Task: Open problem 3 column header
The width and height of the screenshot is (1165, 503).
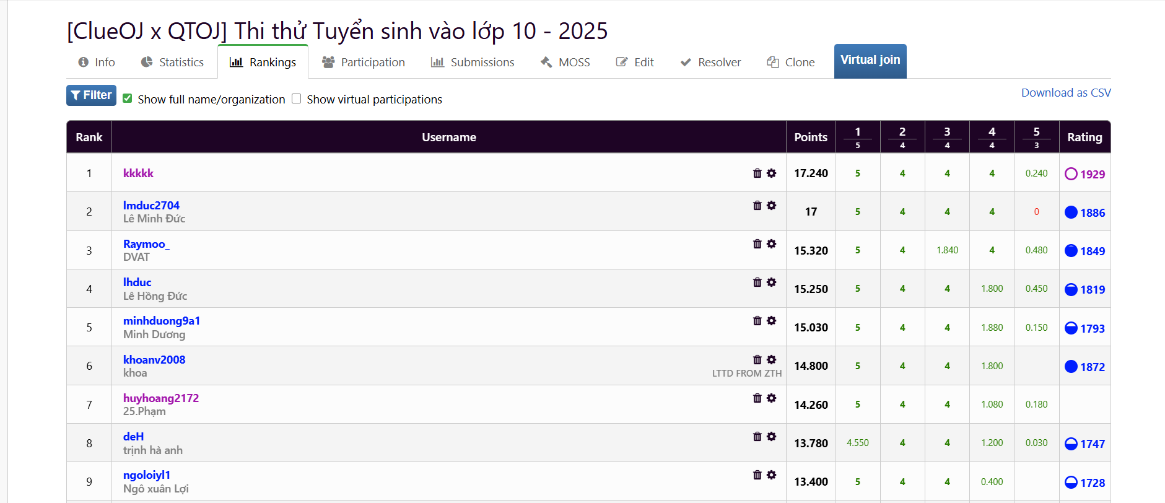Action: (x=947, y=137)
